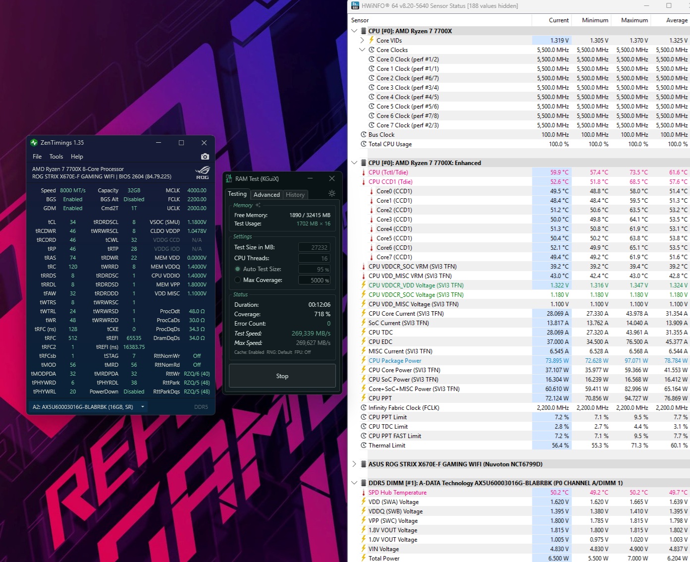This screenshot has width=690, height=562.
Task: Click the CPU Threads field
Action: coord(314,258)
